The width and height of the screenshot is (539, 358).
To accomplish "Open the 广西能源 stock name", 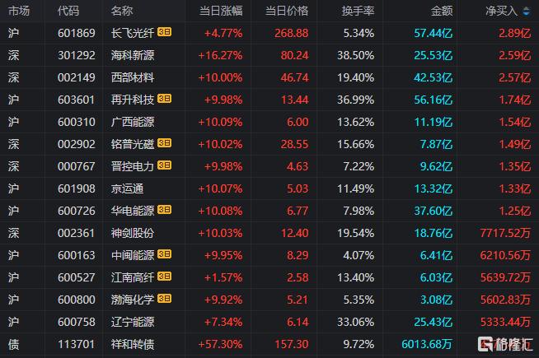I will (x=133, y=122).
